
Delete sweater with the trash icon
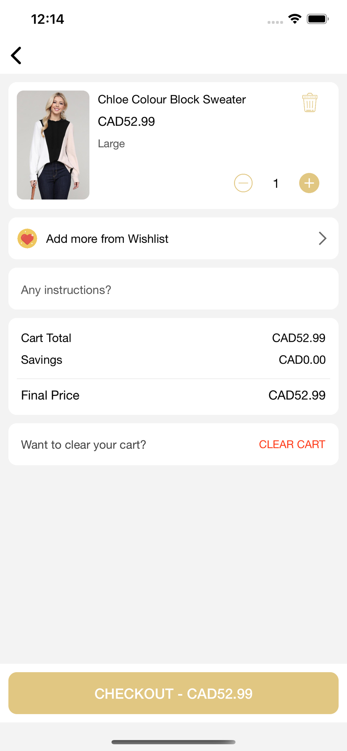coord(309,103)
